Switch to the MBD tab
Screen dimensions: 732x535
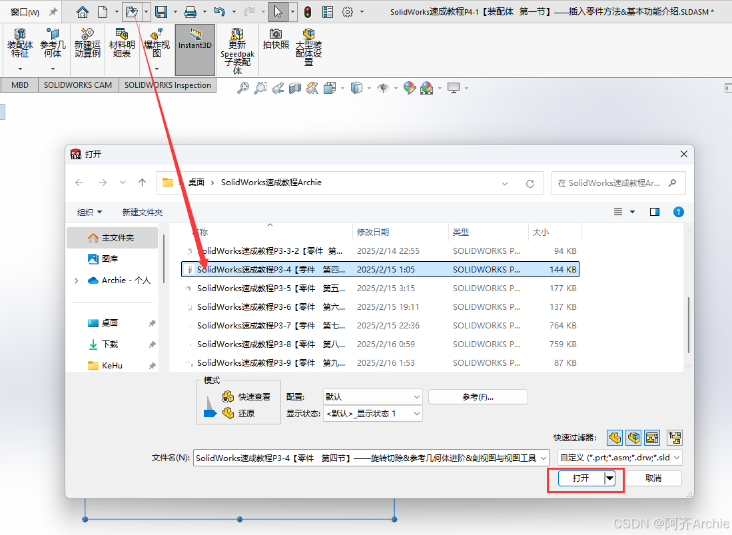(x=19, y=85)
